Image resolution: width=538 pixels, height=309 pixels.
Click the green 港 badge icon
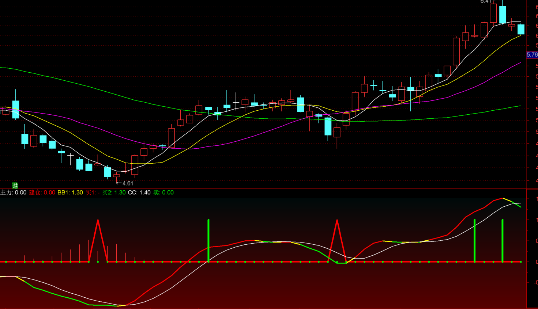click(15, 186)
